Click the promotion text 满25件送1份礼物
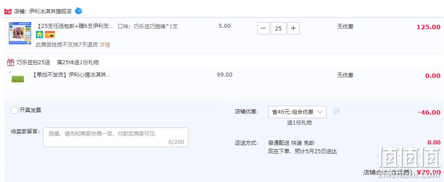 (x=78, y=62)
